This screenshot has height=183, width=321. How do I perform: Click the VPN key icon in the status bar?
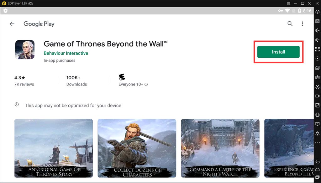[281, 11]
